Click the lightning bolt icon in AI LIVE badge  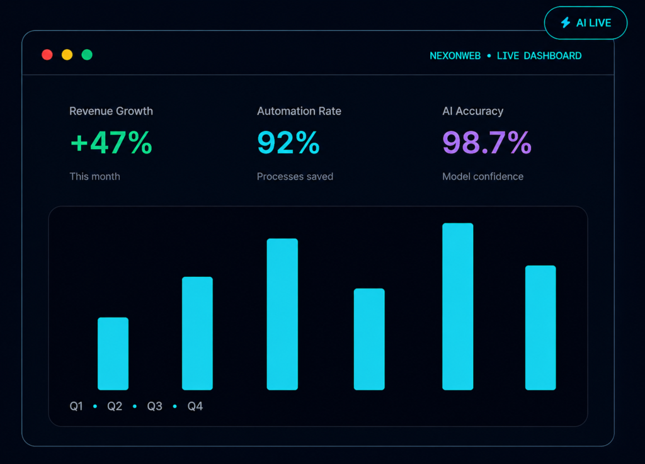[566, 23]
